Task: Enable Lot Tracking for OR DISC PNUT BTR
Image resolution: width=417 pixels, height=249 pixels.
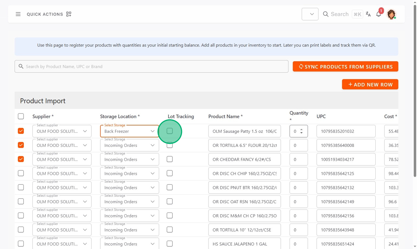Action: pyautogui.click(x=170, y=187)
